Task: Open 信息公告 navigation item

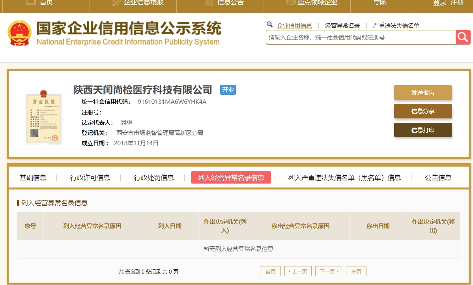Action: [x=230, y=3]
